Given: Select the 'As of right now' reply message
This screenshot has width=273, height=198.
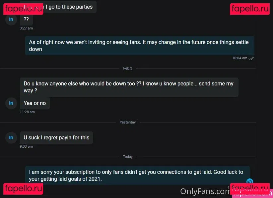Looking at the screenshot, I should point(140,46).
